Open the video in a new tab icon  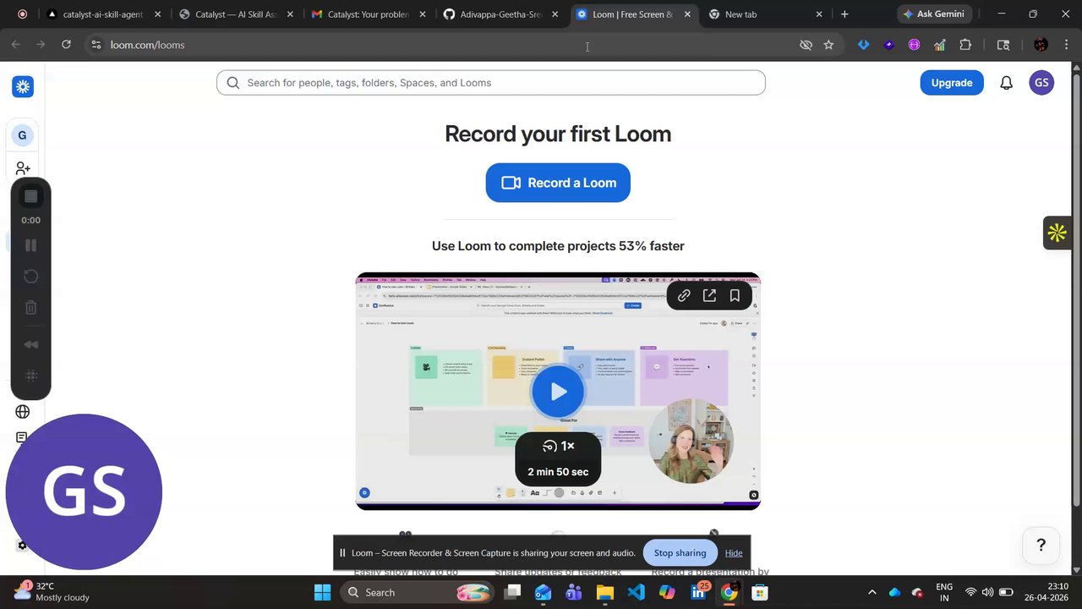coord(709,295)
